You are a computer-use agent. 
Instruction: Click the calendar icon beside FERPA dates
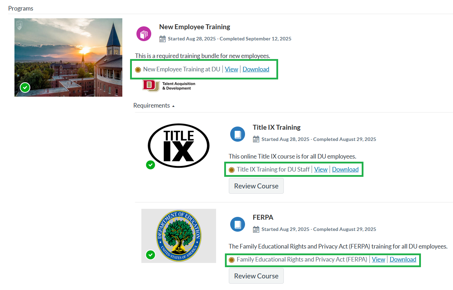pos(256,229)
